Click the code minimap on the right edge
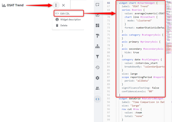The width and height of the screenshot is (172, 122). click(169, 27)
